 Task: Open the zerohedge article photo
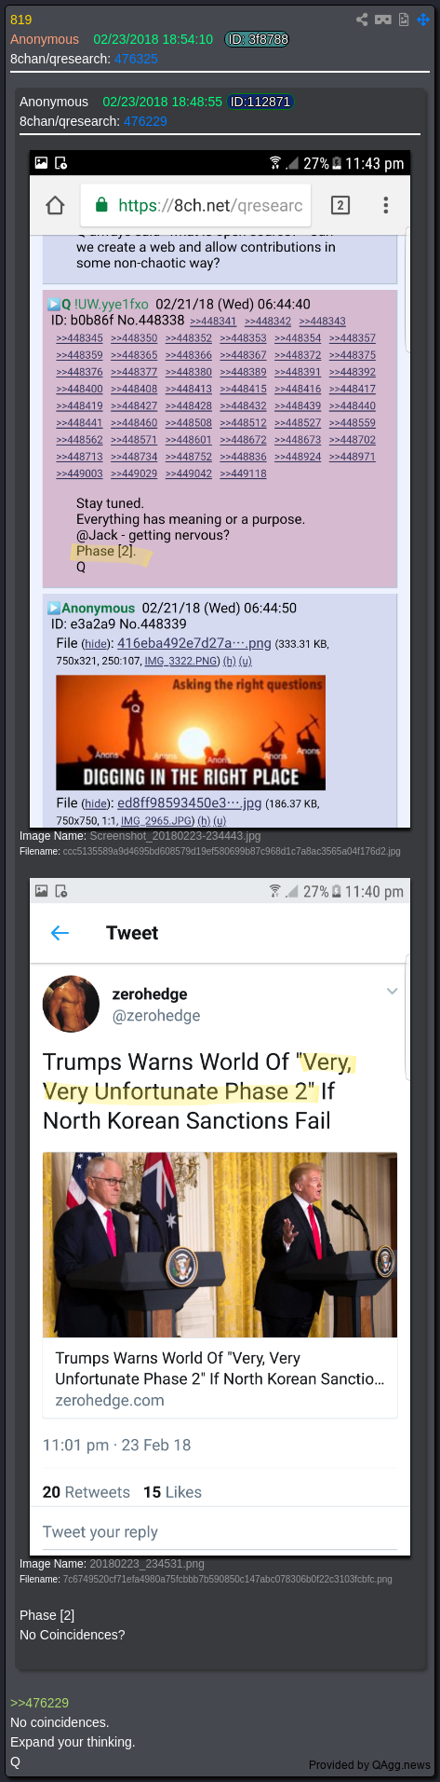pos(220,1245)
